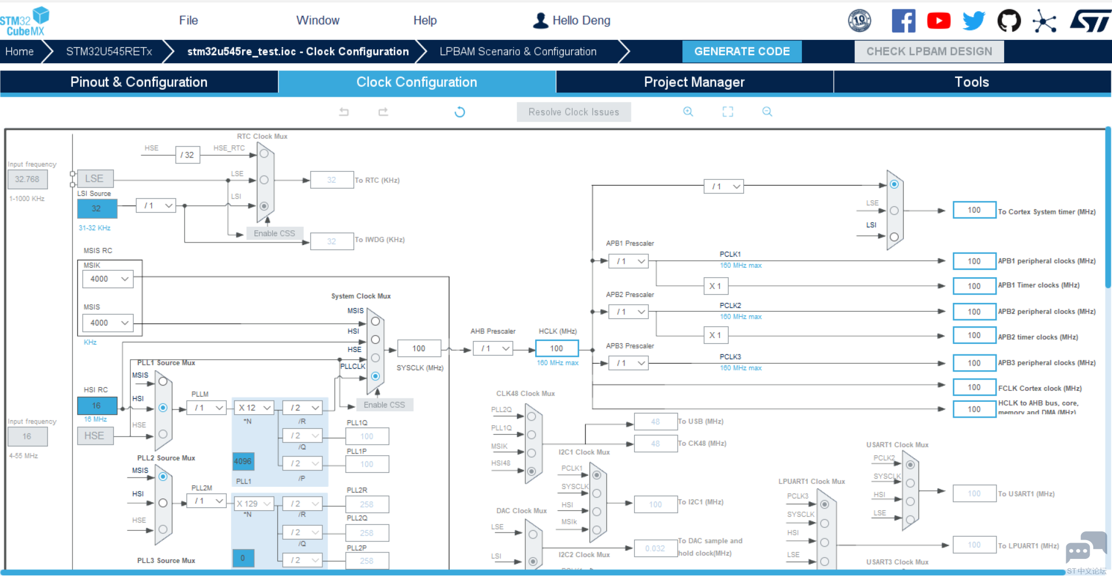Switch to the Project Manager tab
Viewport: 1112px width, 580px height.
tap(695, 82)
